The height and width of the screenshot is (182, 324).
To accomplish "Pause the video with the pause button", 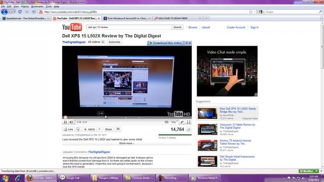I will pos(65,122).
